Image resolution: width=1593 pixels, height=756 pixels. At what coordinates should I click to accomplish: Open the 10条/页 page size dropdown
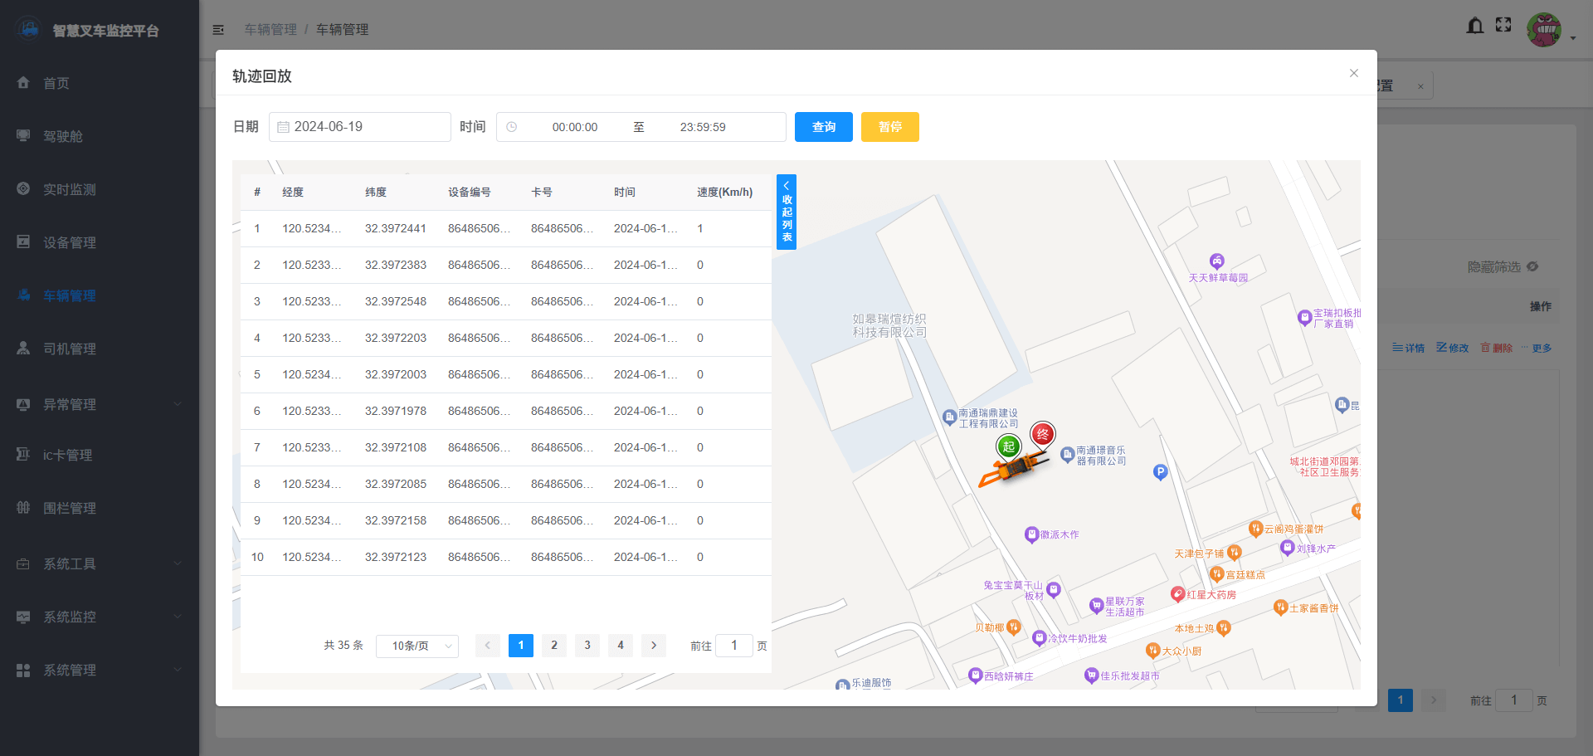[417, 646]
